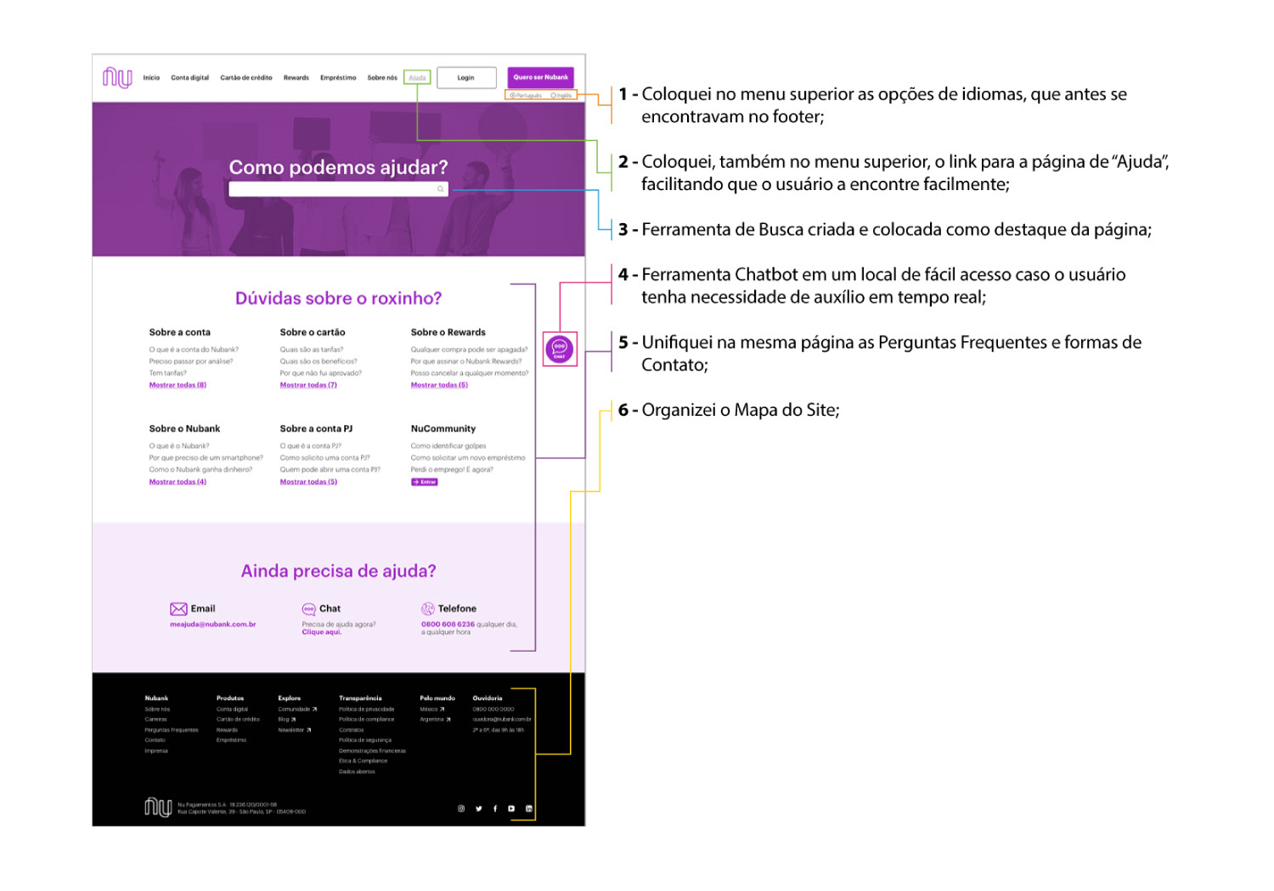Open the YouTube icon in the footer
Screen dimensions: 1274x891
(511, 809)
